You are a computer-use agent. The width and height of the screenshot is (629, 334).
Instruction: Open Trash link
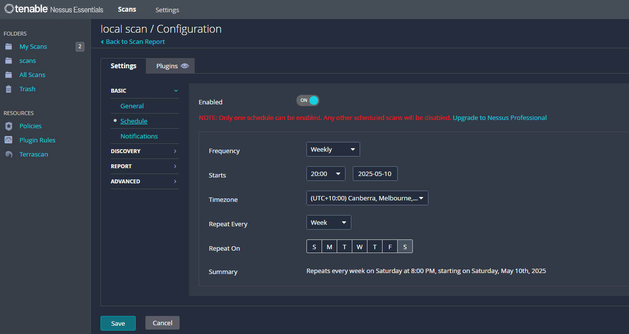27,89
